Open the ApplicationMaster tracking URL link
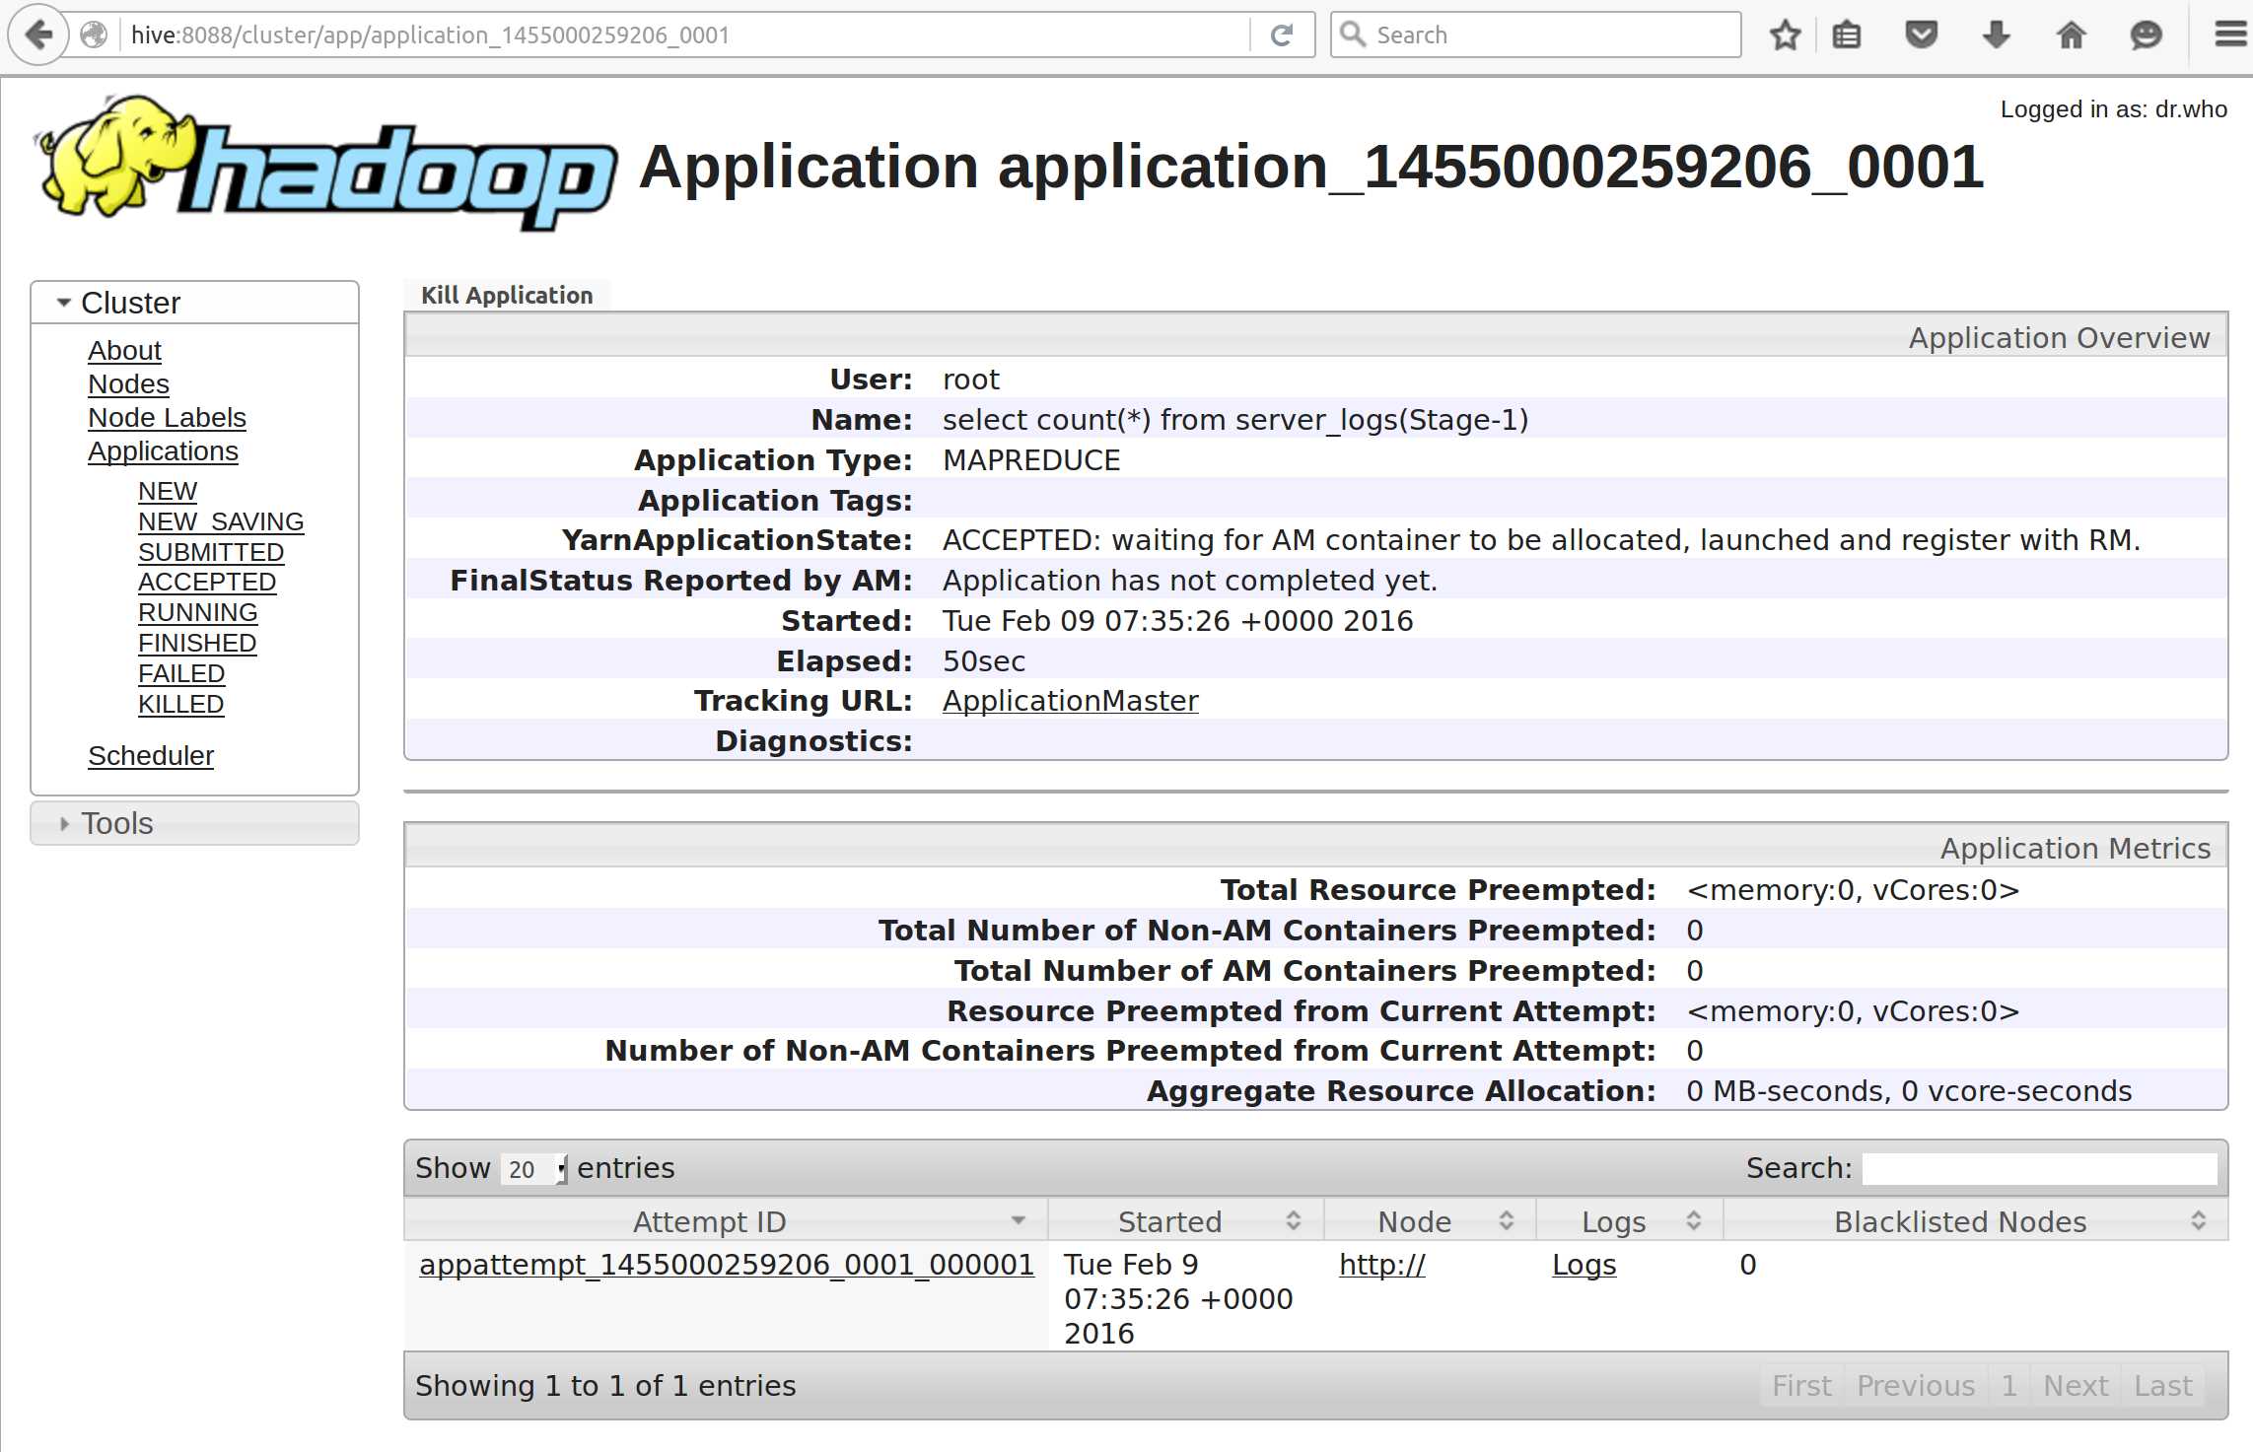The image size is (2253, 1452). coord(1070,701)
